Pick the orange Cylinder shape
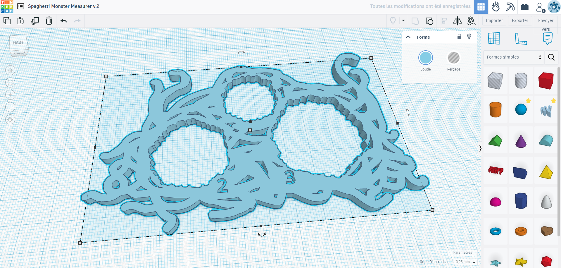561x268 pixels. tap(495, 109)
